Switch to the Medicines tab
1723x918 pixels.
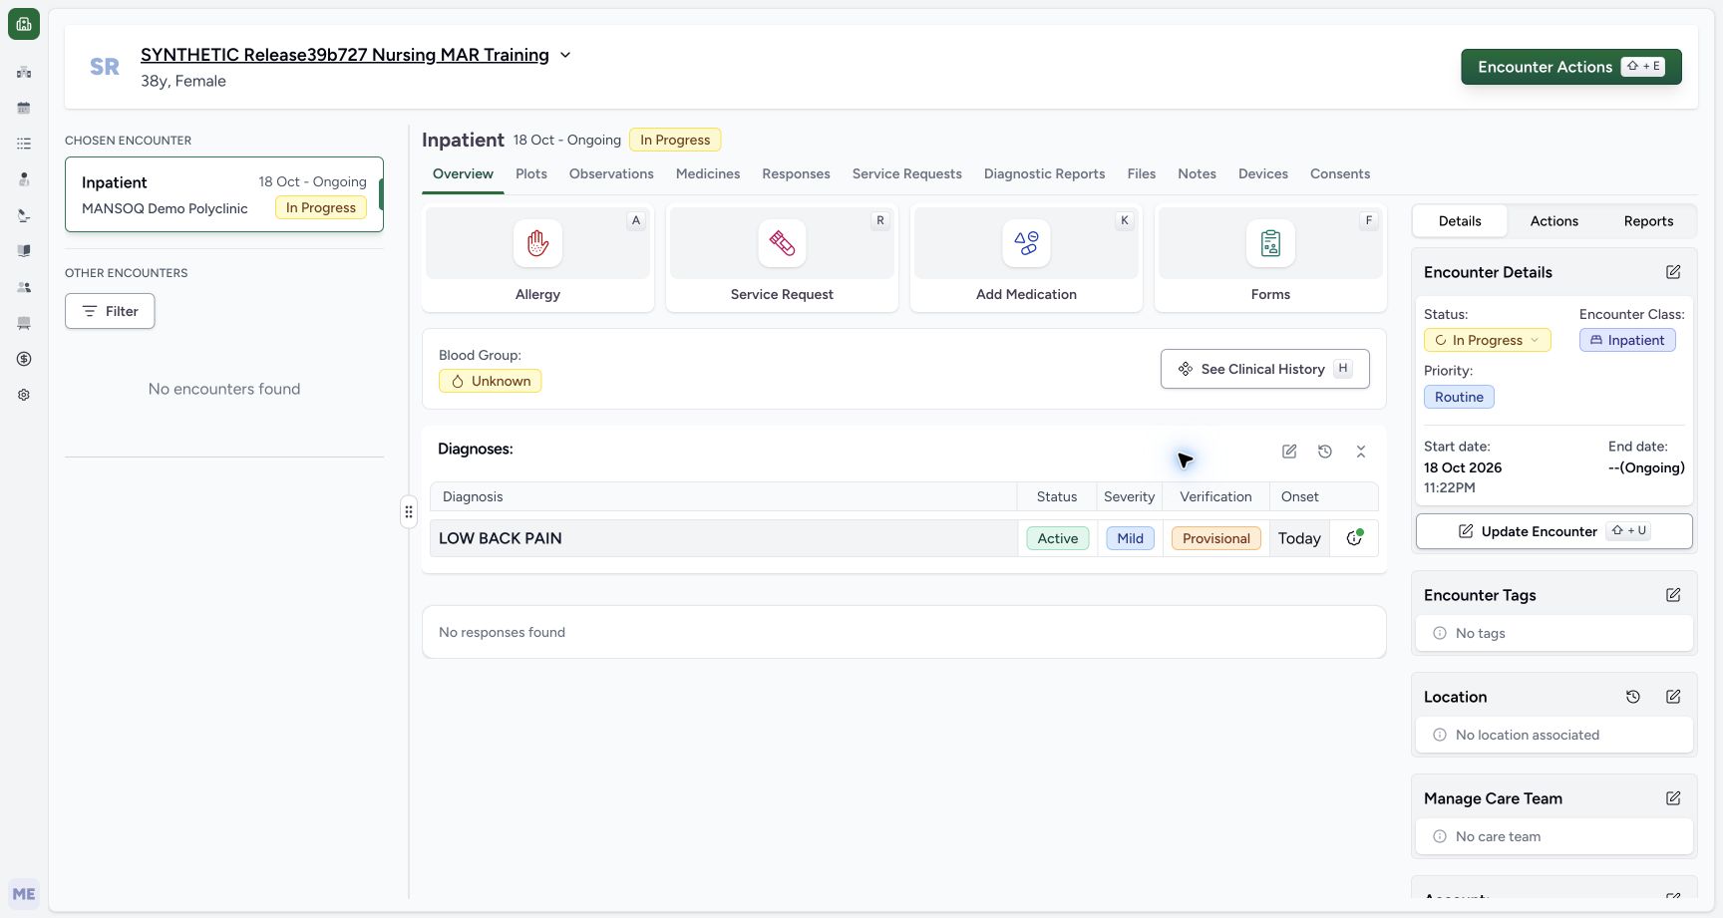(x=708, y=173)
